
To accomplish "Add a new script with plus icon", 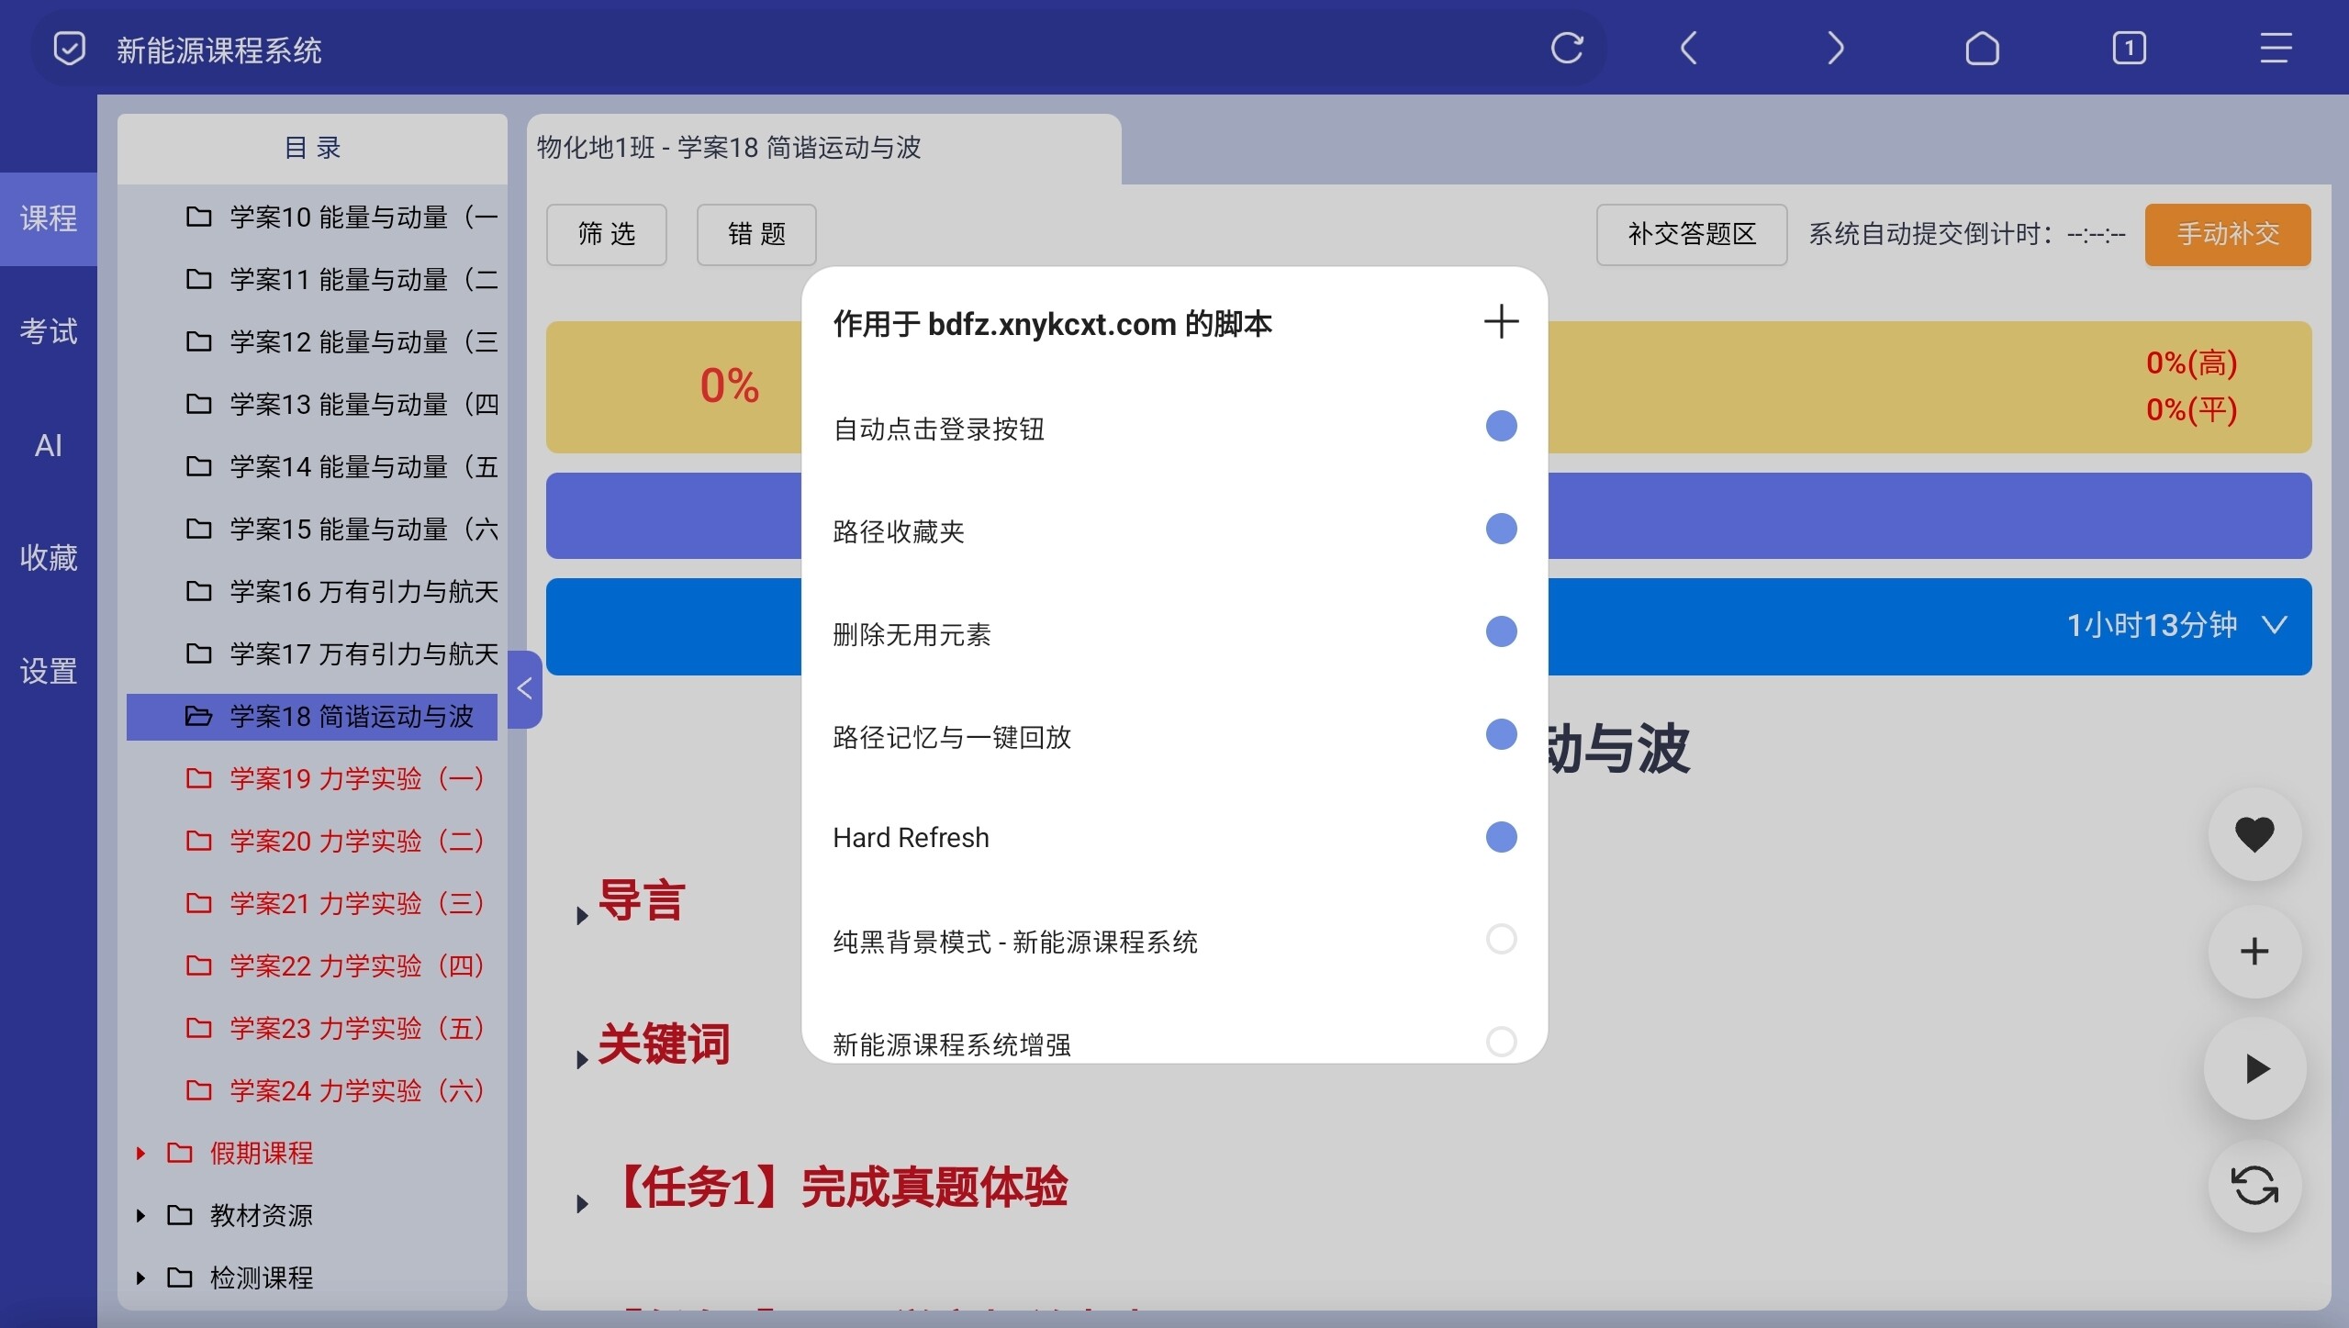I will click(x=1501, y=321).
